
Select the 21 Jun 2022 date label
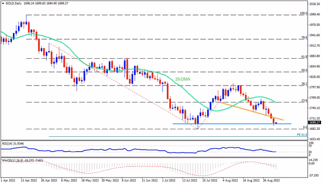point(150,181)
